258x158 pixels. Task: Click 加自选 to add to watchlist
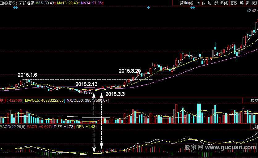213,3
